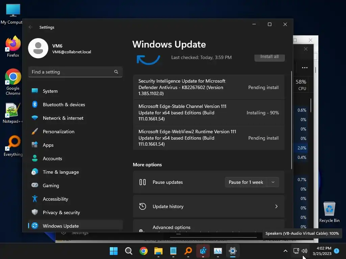Open the Notepad++ desktop shortcut
346x259 pixels.
(x=13, y=113)
